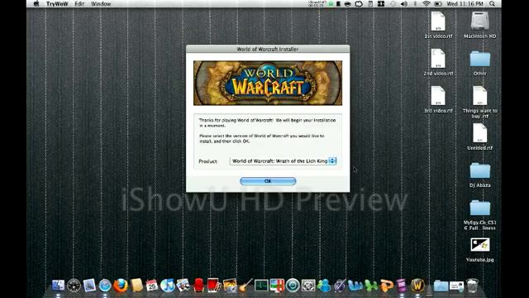Click the World of Warcraft logo banner
529x298 pixels.
pos(268,83)
